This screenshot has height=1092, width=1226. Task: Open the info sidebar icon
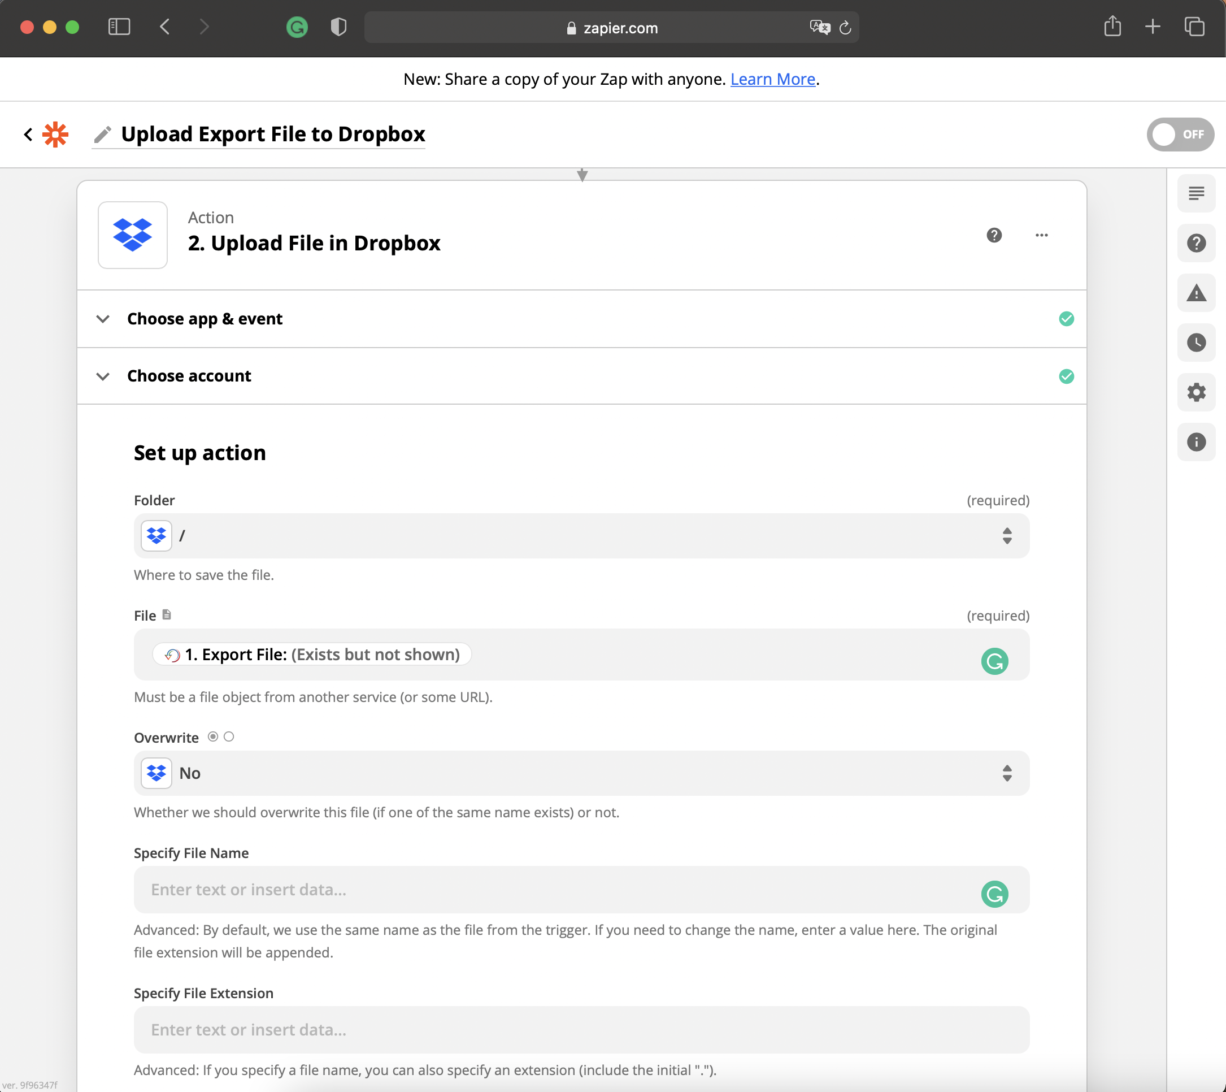click(1196, 442)
